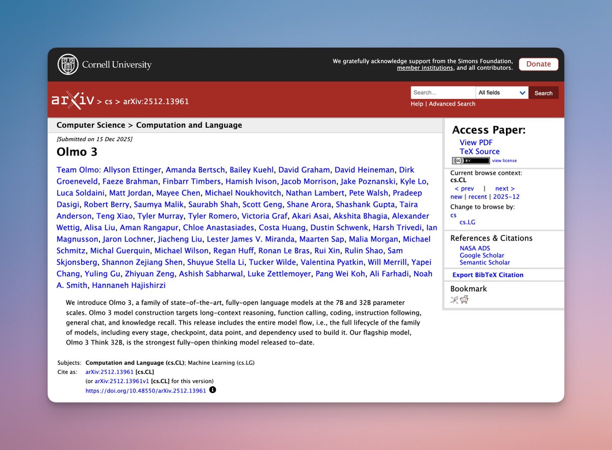Click author Nathan Lambert
This screenshot has height=450, width=612.
[315, 193]
